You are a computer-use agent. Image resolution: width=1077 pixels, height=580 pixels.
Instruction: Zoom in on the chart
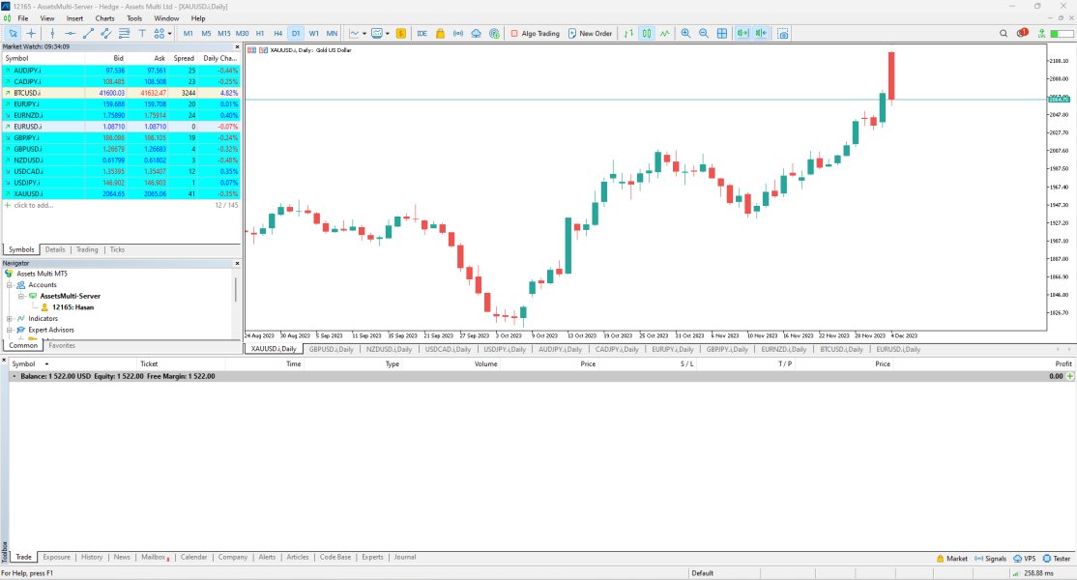(x=685, y=33)
